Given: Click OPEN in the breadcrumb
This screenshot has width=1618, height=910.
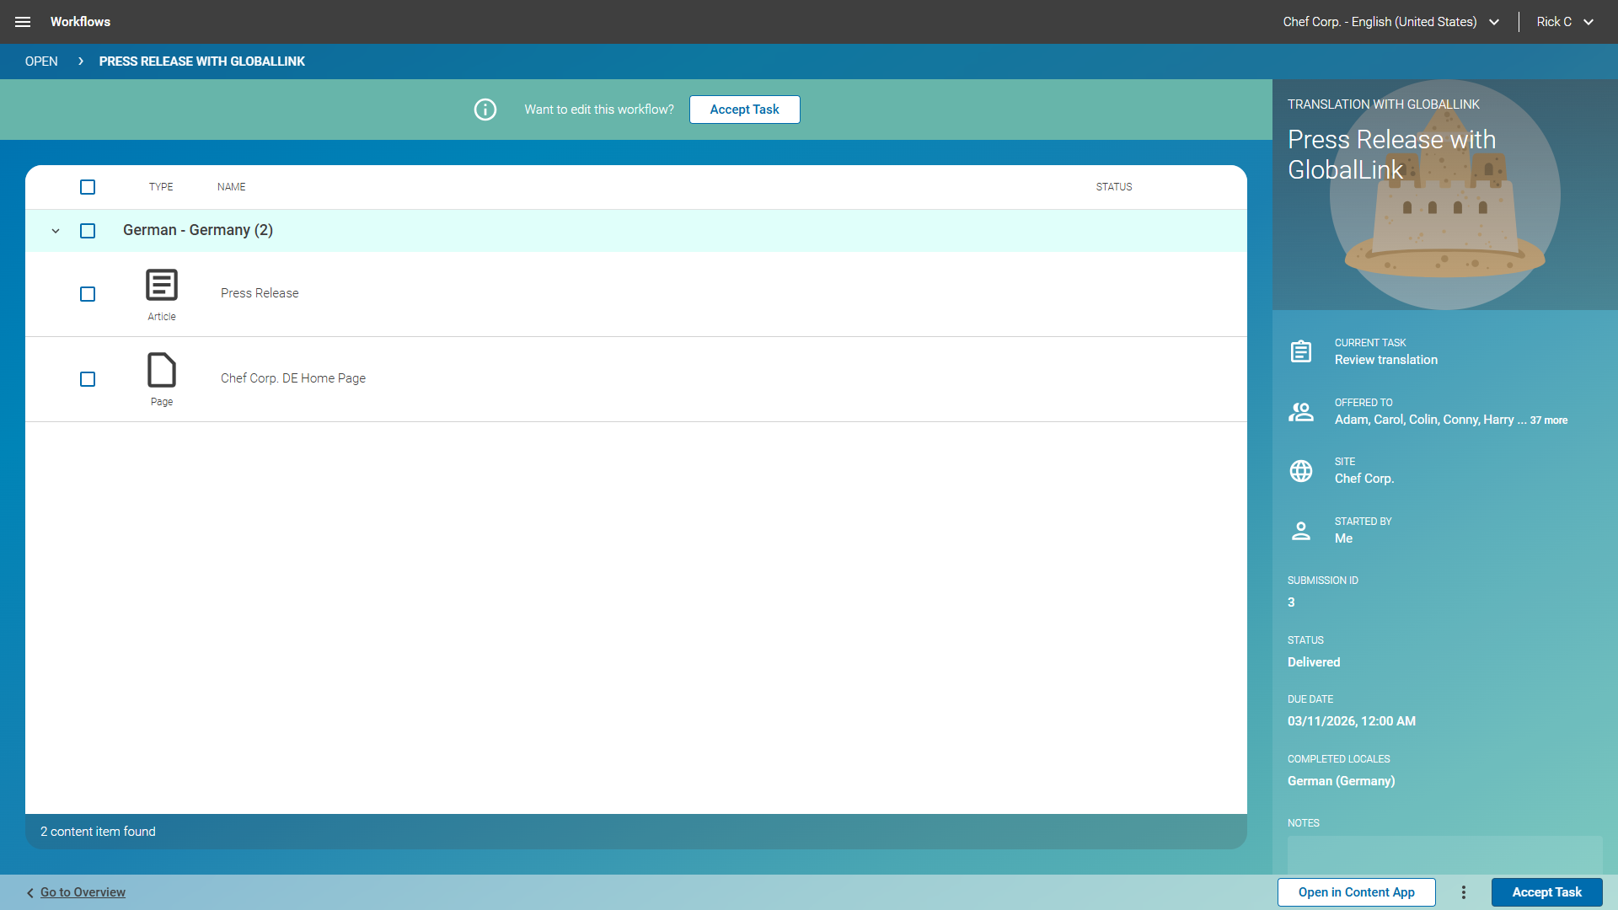Looking at the screenshot, I should click(41, 62).
